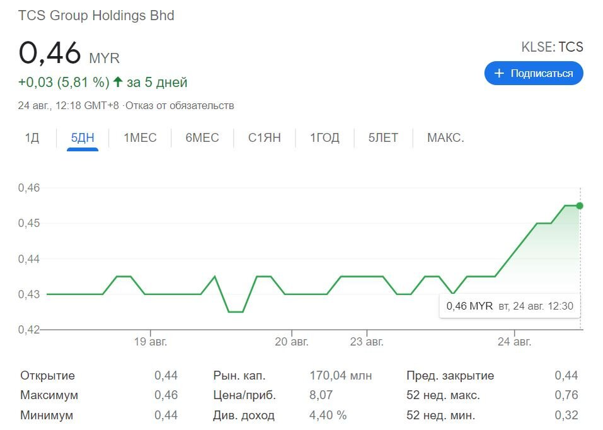
Task: Click the 0,46 MYR chart tooltip
Action: tap(510, 306)
